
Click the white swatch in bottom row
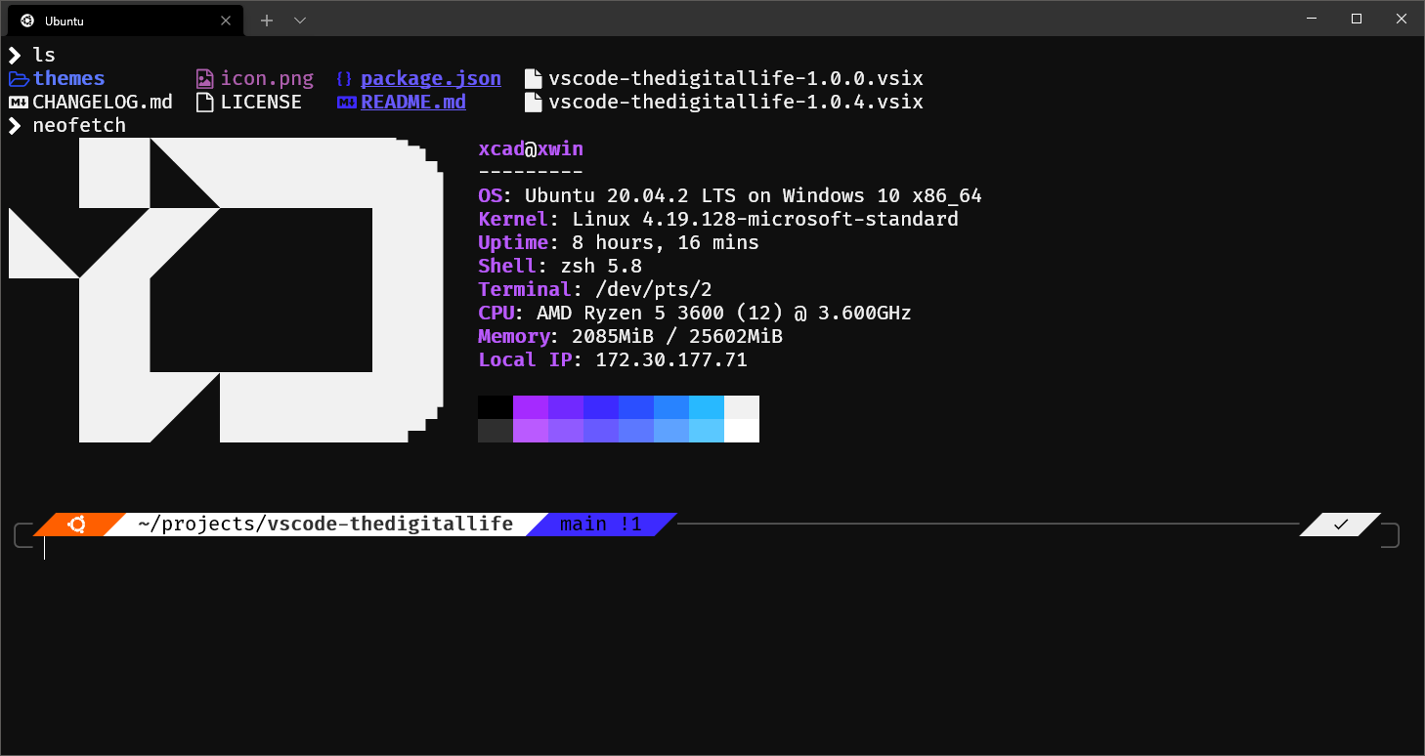point(742,431)
